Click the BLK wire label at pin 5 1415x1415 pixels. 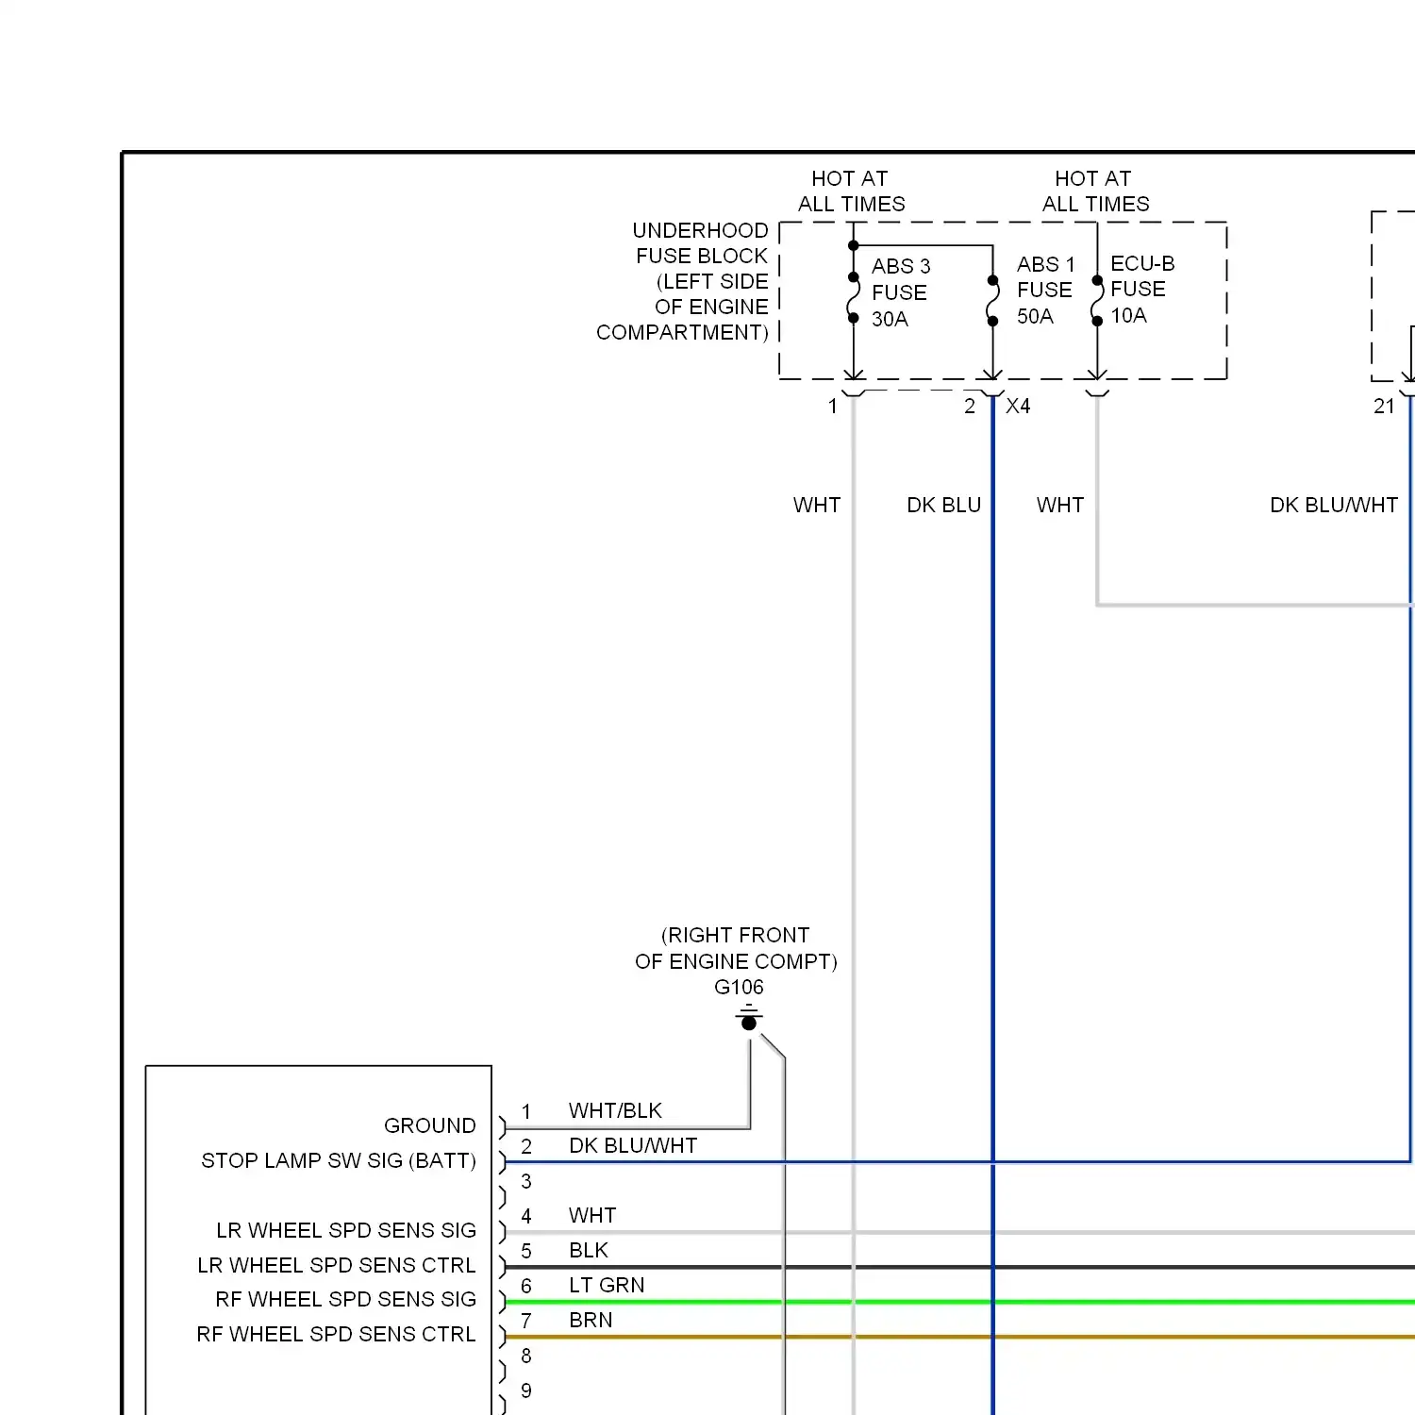point(589,1250)
